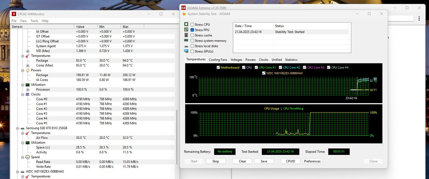Click the Save button
Image resolution: width=429 pixels, height=179 pixels.
pyautogui.click(x=264, y=161)
